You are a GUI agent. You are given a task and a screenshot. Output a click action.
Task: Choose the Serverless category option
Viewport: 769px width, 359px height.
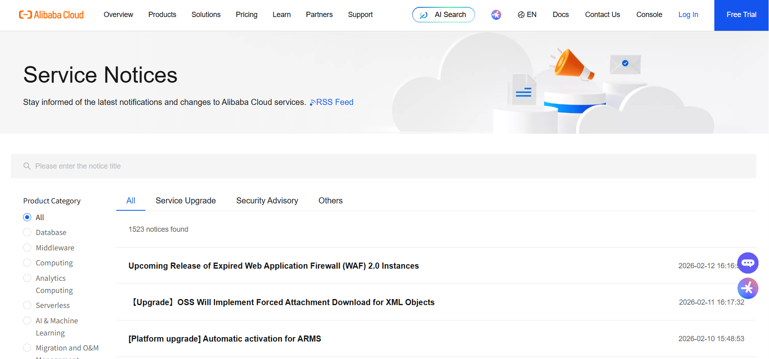[x=27, y=305]
